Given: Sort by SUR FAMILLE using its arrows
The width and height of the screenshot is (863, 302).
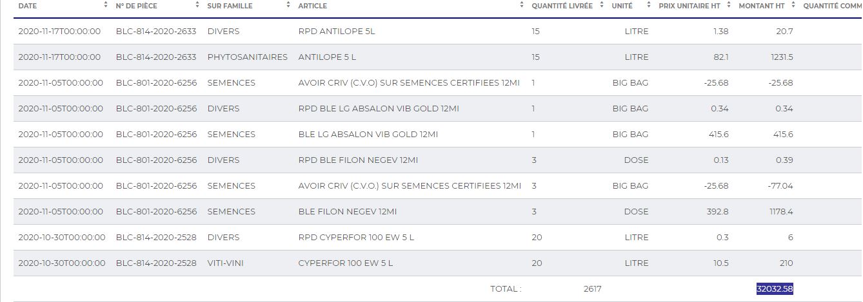Looking at the screenshot, I should (288, 5).
